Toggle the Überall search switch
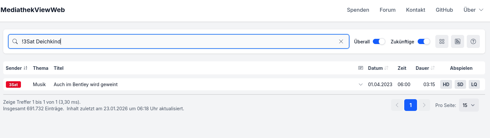This screenshot has width=490, height=138. (x=379, y=41)
